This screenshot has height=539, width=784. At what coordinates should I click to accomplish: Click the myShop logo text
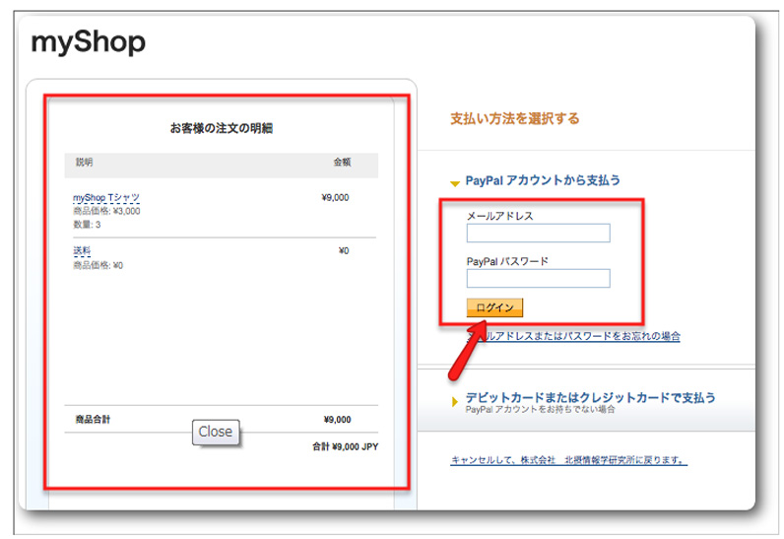click(x=88, y=42)
